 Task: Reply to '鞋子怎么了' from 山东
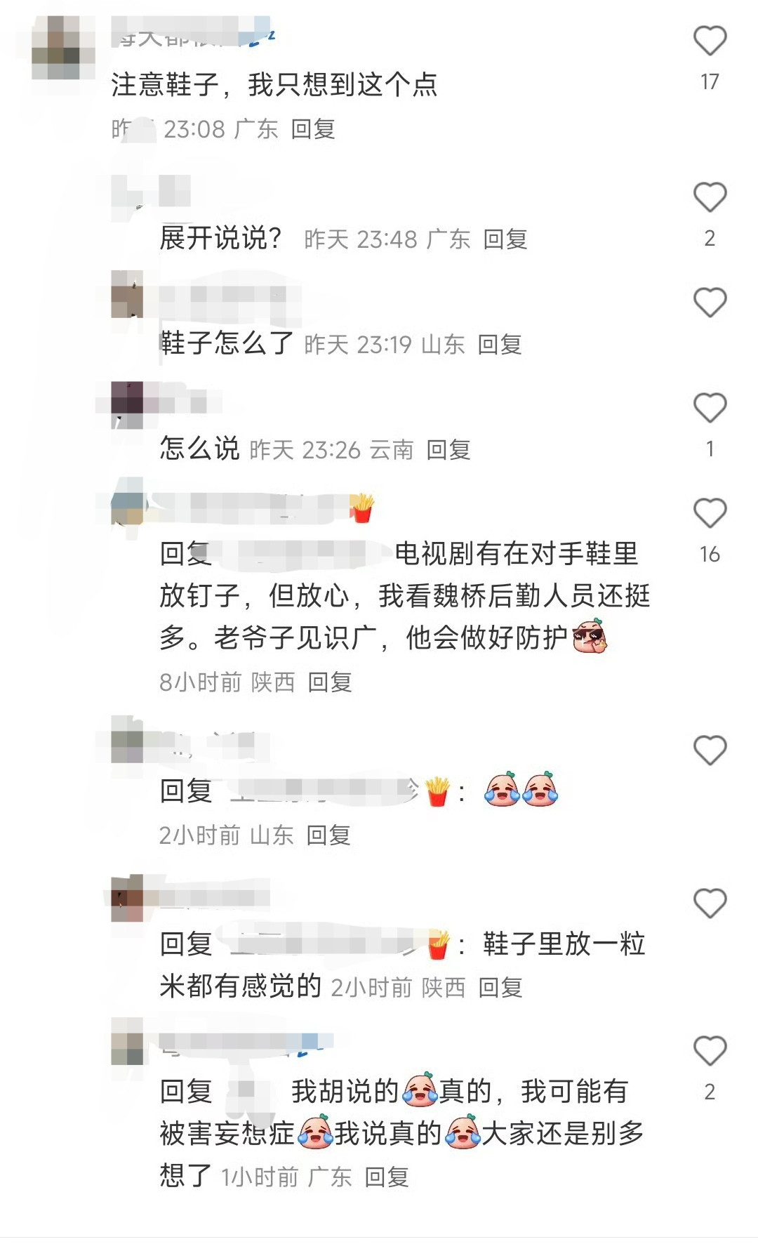tap(500, 345)
